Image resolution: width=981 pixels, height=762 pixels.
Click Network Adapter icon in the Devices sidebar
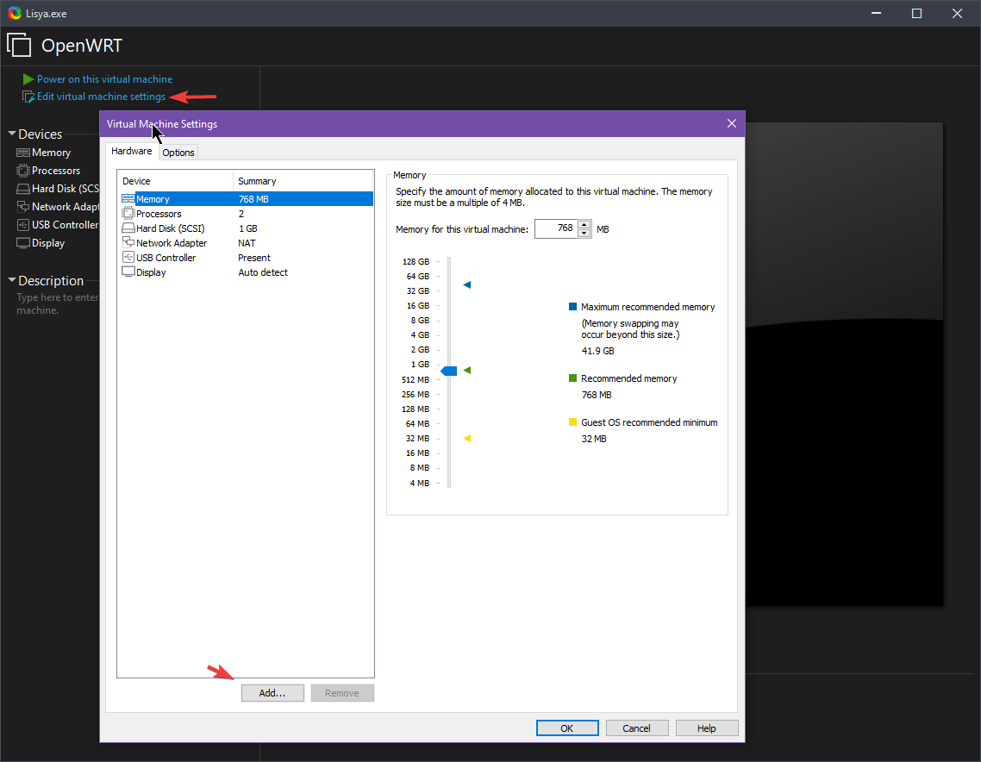23,207
